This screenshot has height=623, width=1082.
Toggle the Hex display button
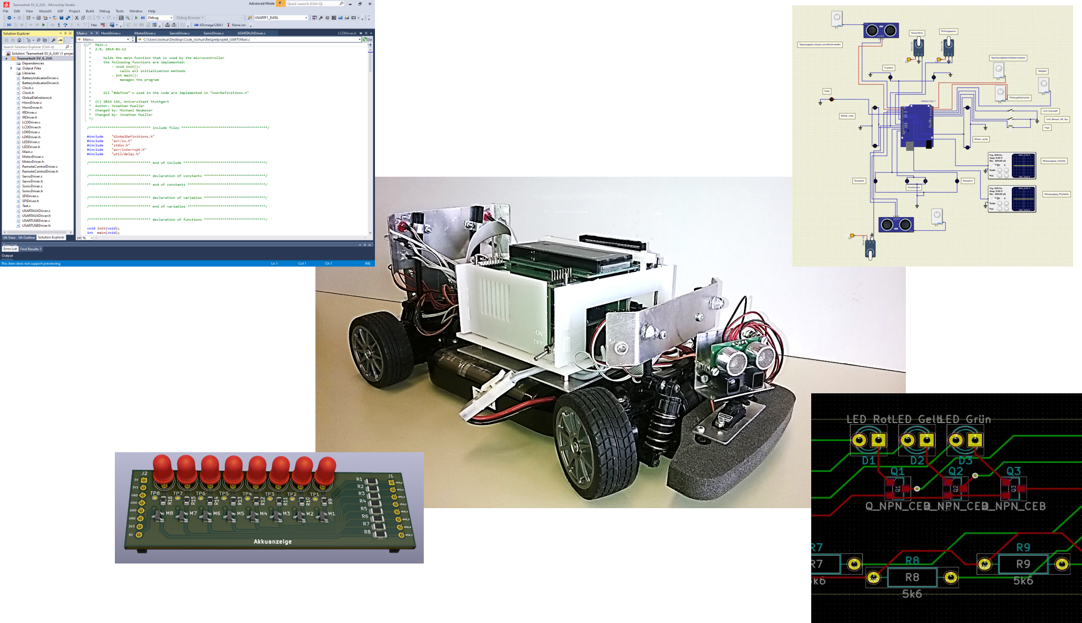94,25
